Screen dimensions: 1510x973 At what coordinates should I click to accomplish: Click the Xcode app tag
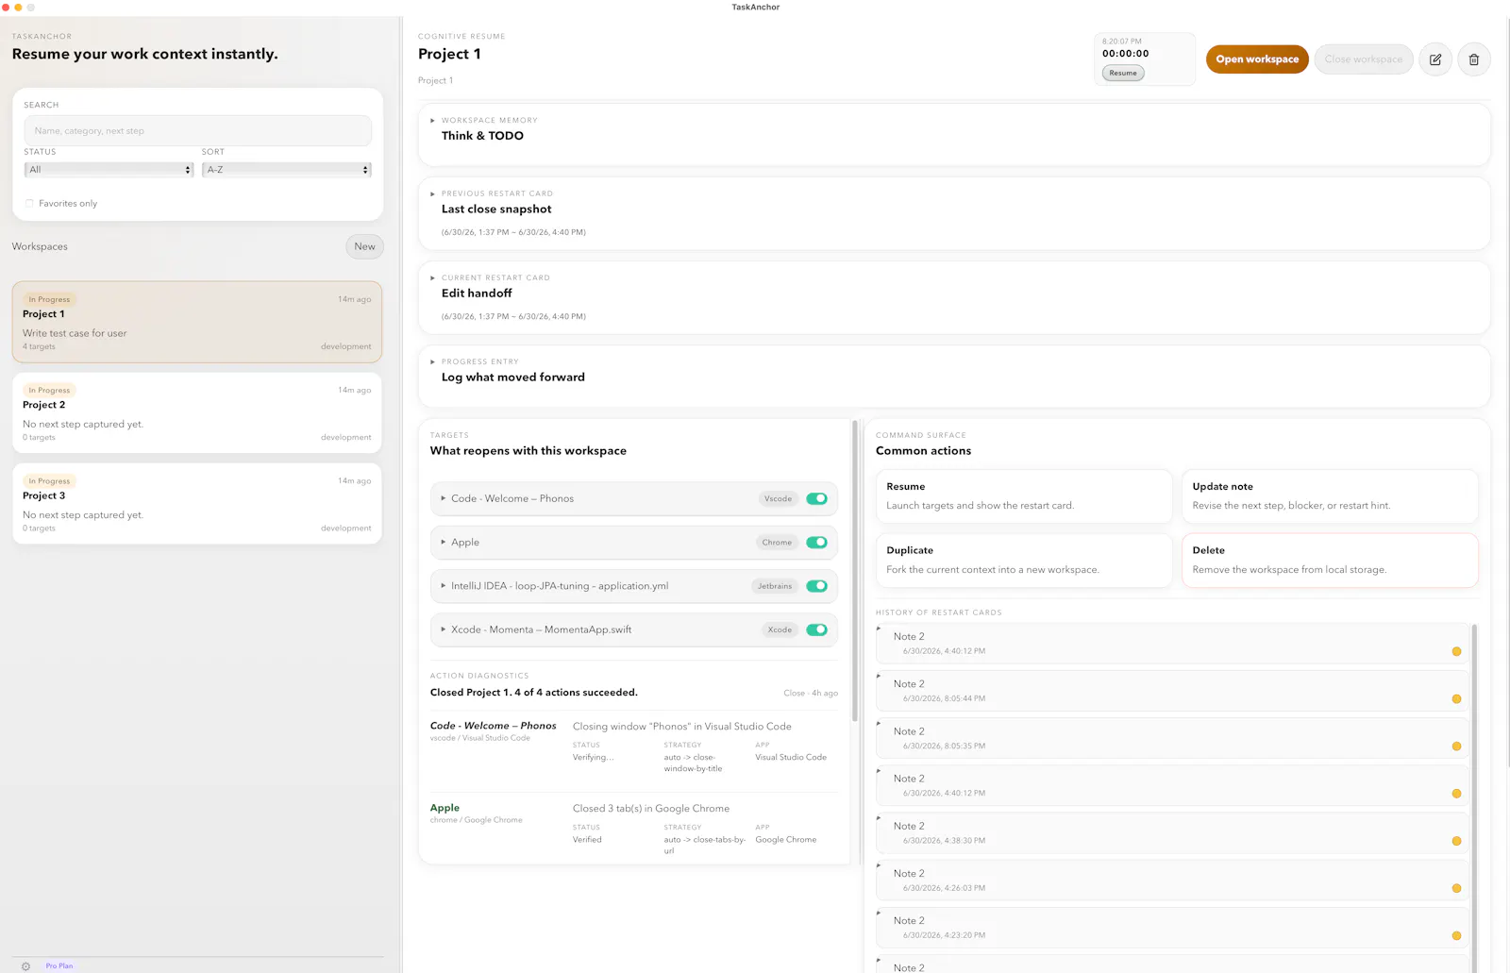(x=780, y=629)
